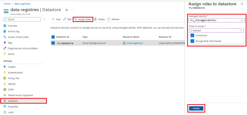Image resolution: width=247 pixels, height=115 pixels.
Task: Click the Storage Blob Data Reader label
Action: pos(208,41)
